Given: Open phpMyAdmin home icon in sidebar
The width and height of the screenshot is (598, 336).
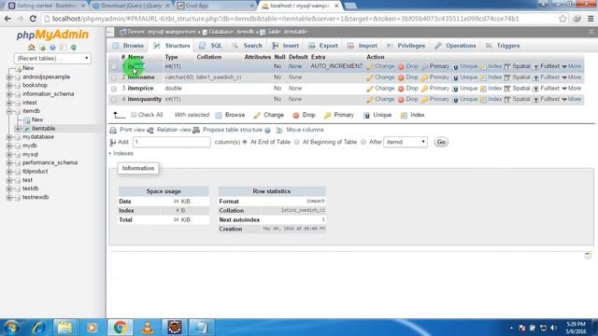Looking at the screenshot, I should (31, 48).
